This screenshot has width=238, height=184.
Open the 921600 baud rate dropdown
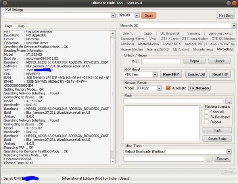[137, 15]
